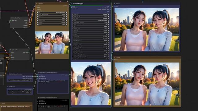The width and height of the screenshot is (198, 111).
Task: Click the bbox_dilation value in FaceDetailer
Action: [x=91, y=43]
